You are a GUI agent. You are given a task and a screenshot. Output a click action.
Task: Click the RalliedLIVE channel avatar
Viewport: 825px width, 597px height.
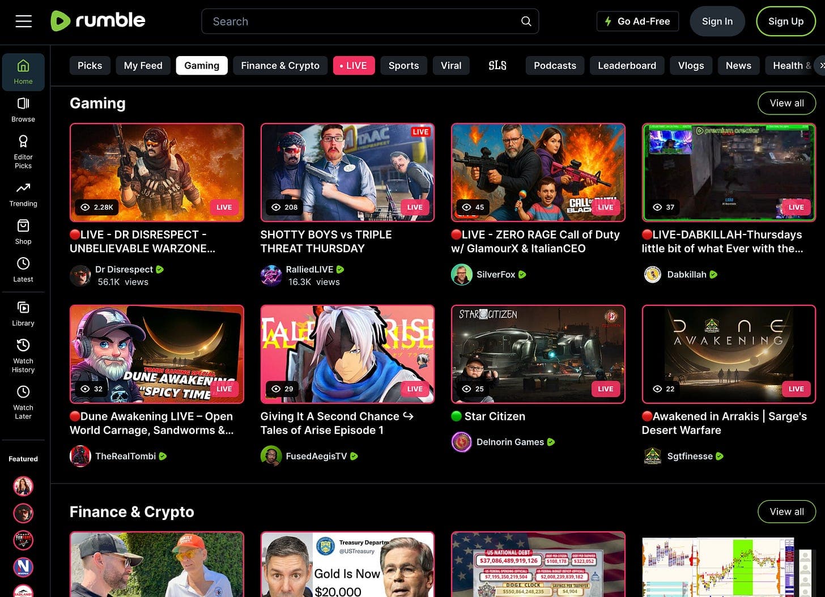[x=271, y=276]
